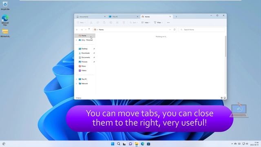Image resolution: width=261 pixels, height=147 pixels.
Task: Add a new File Explorer tab
Action: pos(176,17)
